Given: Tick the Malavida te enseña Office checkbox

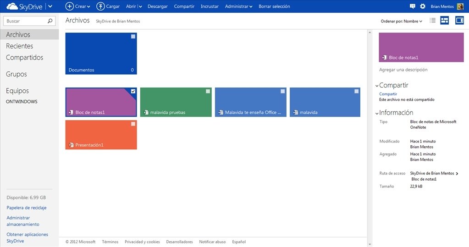Looking at the screenshot, I should click(283, 91).
